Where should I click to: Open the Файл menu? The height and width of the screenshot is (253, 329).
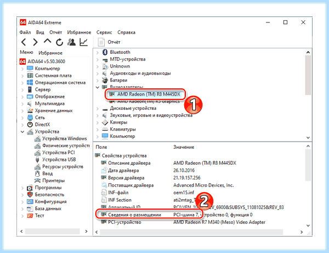coord(25,32)
